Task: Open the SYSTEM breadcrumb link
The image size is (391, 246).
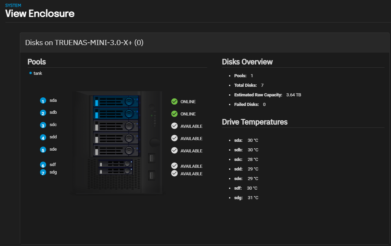Action: (x=13, y=5)
